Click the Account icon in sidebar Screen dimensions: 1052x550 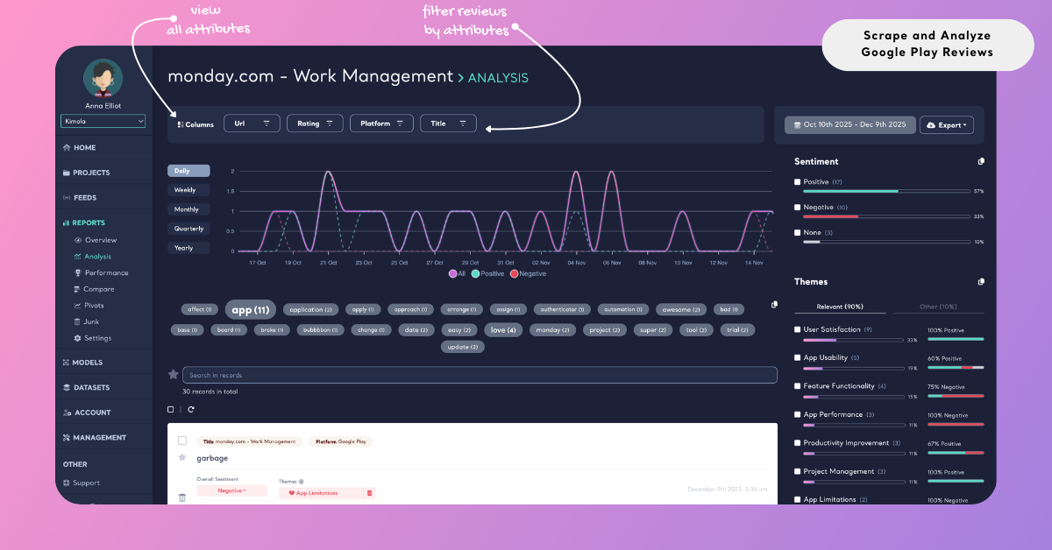click(67, 412)
